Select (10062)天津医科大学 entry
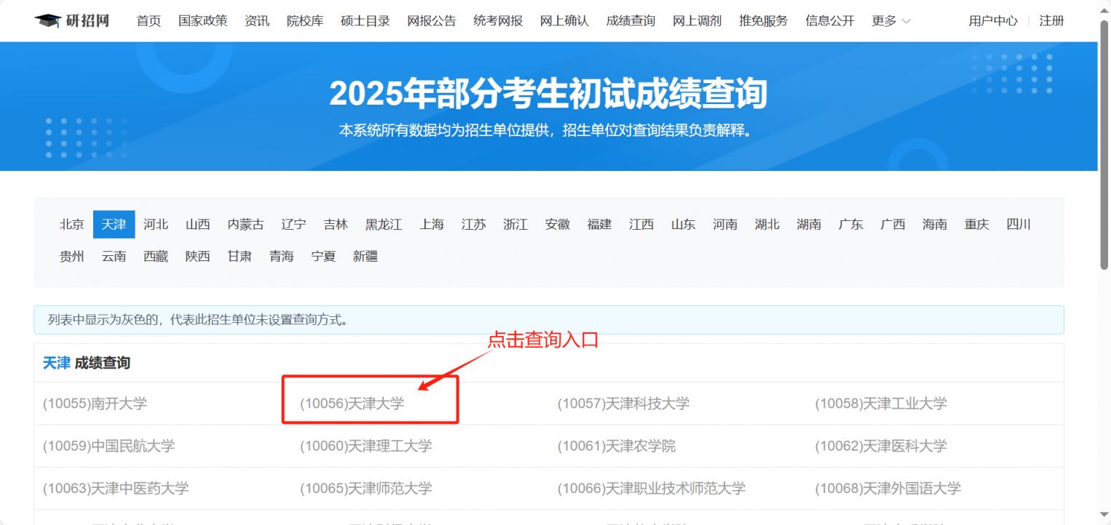 (881, 446)
